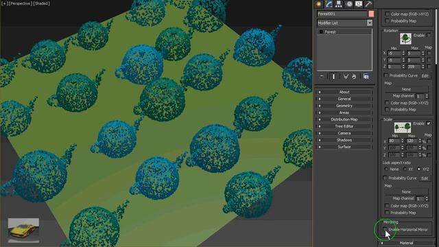Click the yellow car thumbnail

tap(23, 231)
